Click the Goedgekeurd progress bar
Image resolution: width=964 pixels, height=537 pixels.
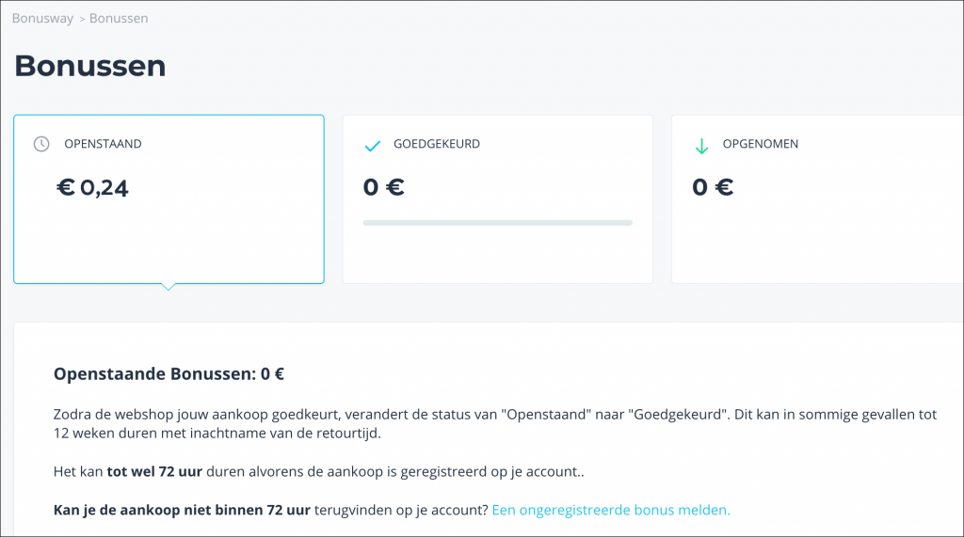point(497,223)
